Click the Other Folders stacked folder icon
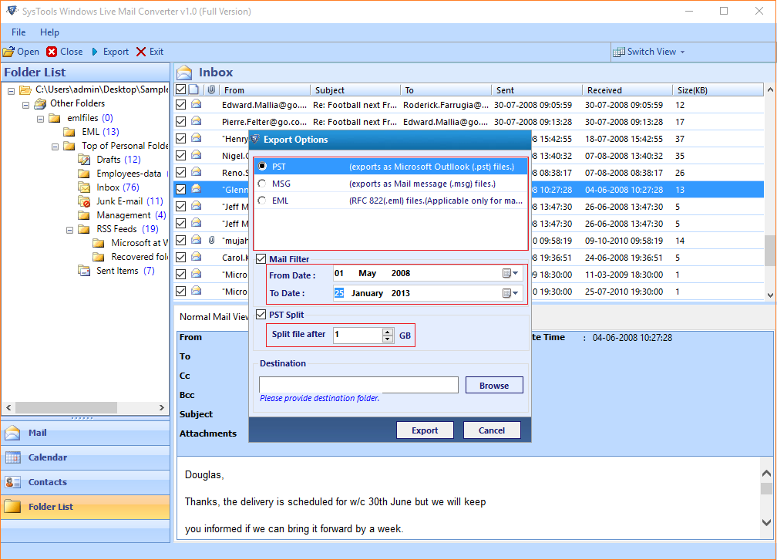Image resolution: width=777 pixels, height=560 pixels. coord(40,103)
